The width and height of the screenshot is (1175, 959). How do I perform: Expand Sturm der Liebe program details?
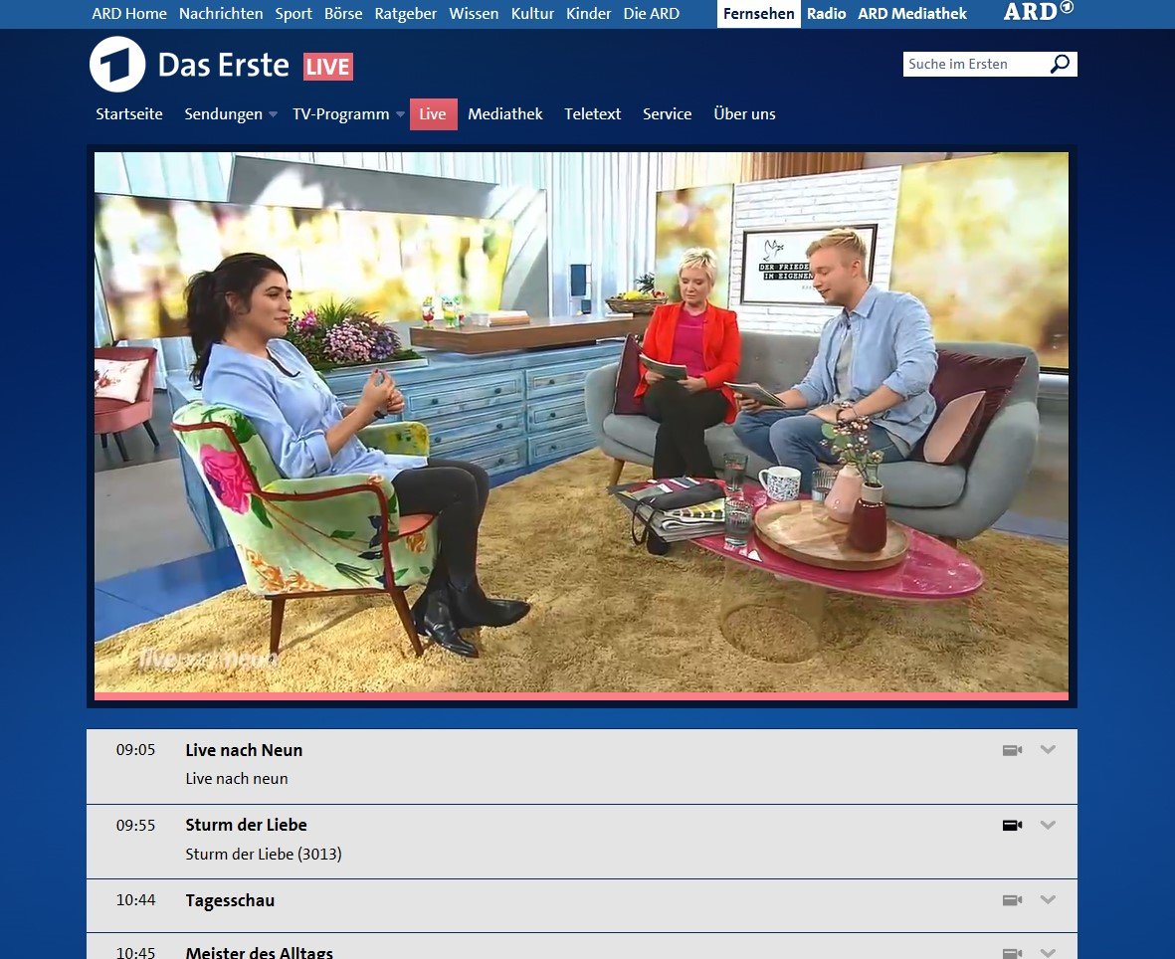1047,825
